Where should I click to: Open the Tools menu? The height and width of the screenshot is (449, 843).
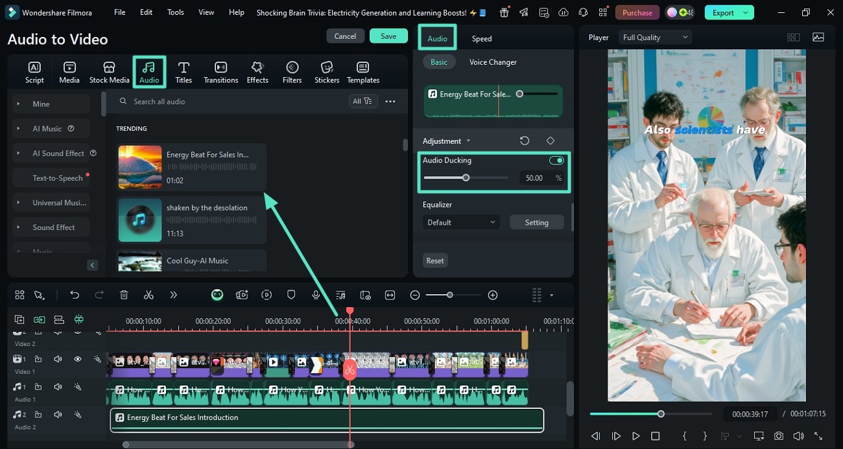tap(176, 12)
